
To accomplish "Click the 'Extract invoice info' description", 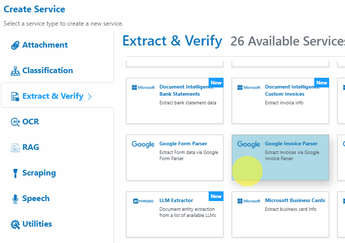I will (284, 103).
